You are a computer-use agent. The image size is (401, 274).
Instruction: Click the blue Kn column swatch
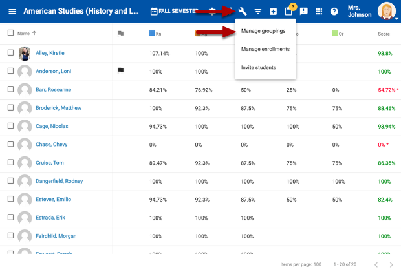pos(152,32)
